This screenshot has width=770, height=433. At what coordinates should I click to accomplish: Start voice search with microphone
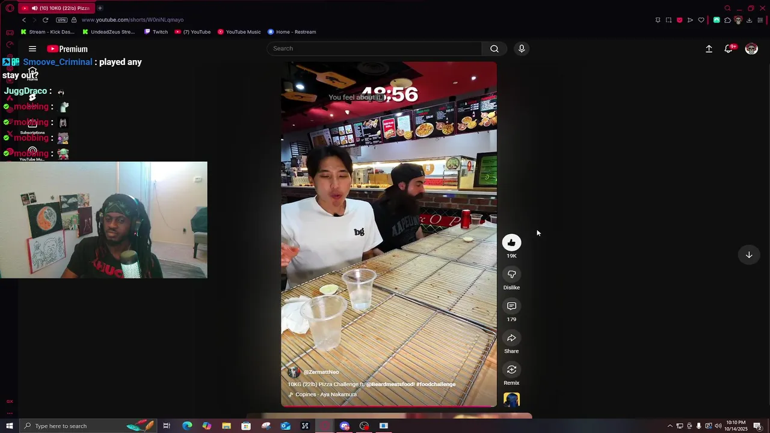coord(522,48)
